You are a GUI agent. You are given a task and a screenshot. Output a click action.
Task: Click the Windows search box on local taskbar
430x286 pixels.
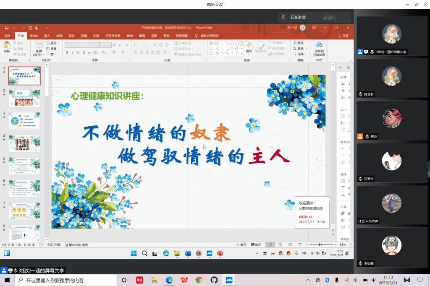[x=66, y=280]
